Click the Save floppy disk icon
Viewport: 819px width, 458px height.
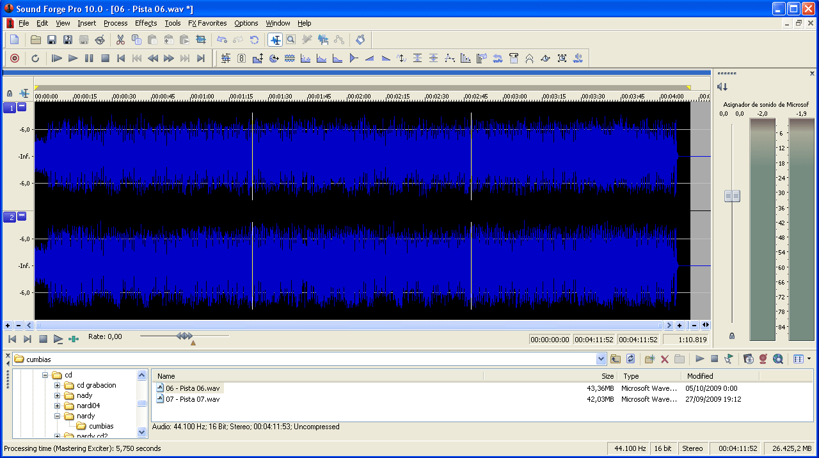point(52,40)
